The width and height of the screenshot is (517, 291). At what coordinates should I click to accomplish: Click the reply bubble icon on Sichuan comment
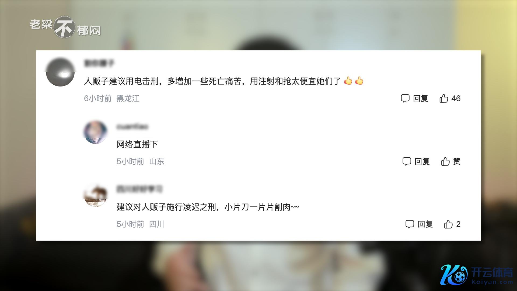click(410, 224)
